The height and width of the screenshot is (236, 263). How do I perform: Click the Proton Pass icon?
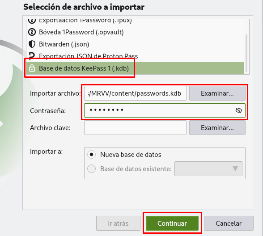32,56
